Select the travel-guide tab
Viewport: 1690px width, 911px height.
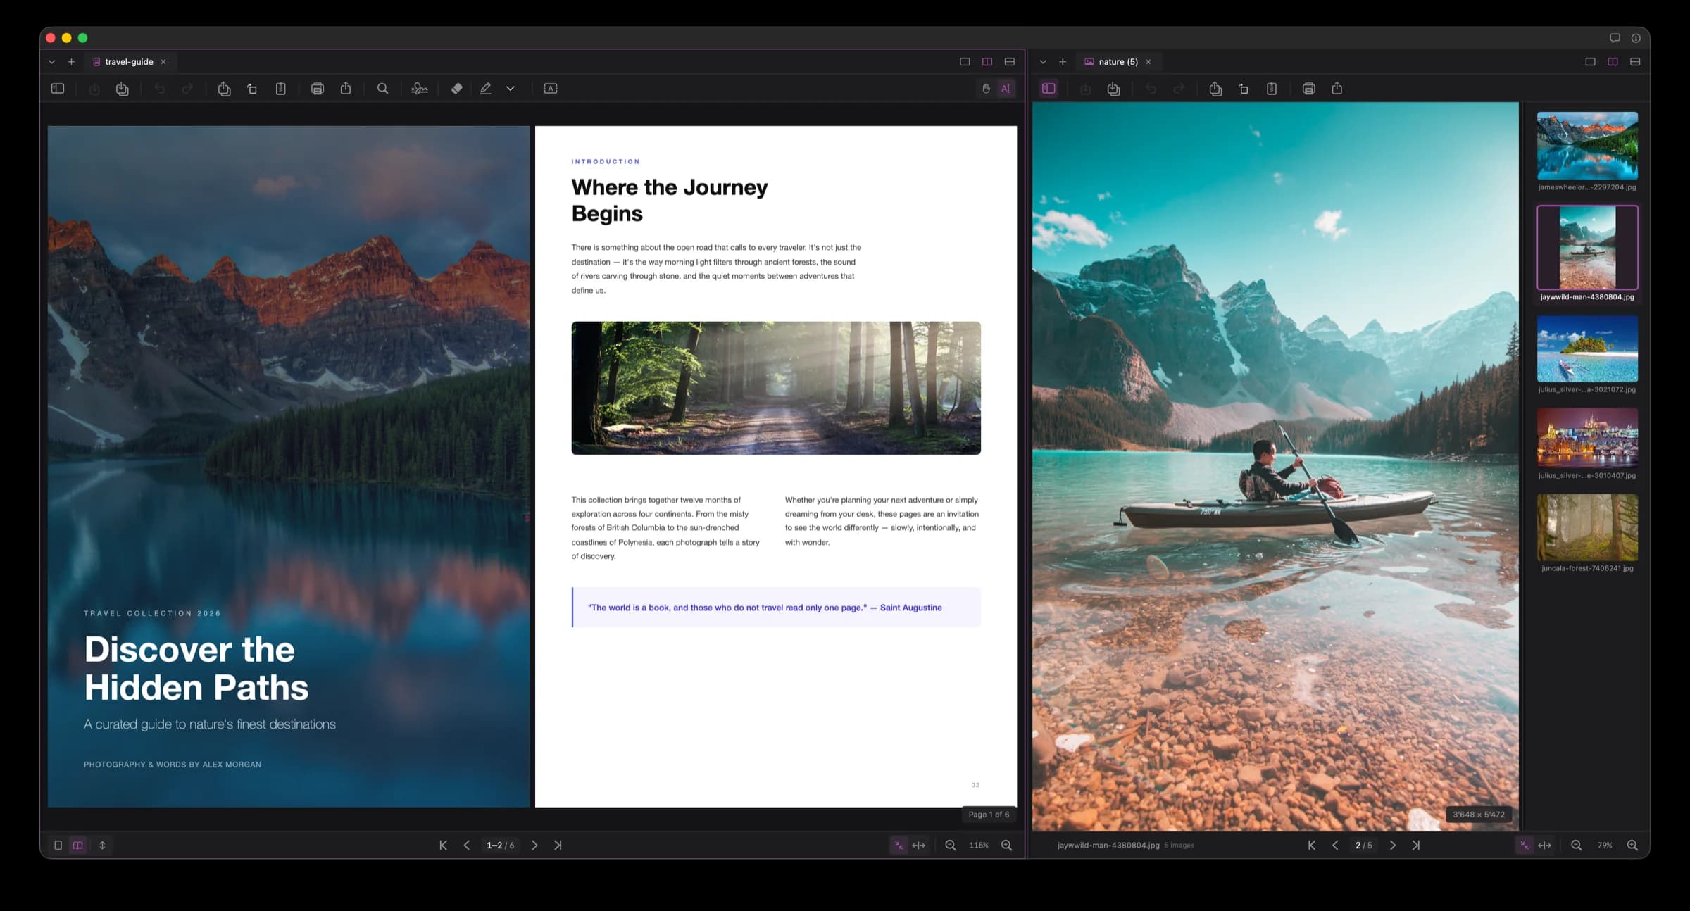coord(128,61)
